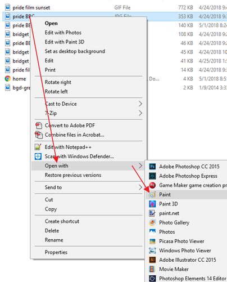The width and height of the screenshot is (227, 282).
Task: Select Restore previous versions
Action: point(73,175)
